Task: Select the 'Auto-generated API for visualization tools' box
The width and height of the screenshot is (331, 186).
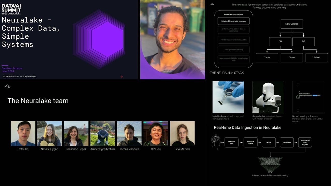Action: pyautogui.click(x=234, y=59)
